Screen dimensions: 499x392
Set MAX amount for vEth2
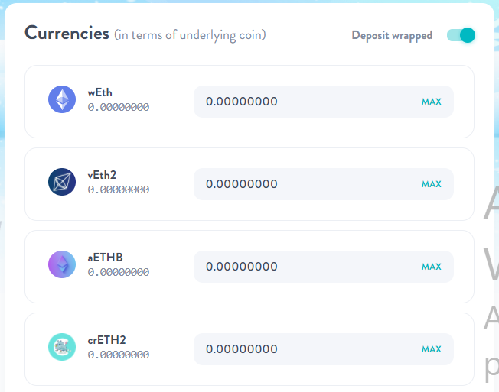pyautogui.click(x=431, y=184)
